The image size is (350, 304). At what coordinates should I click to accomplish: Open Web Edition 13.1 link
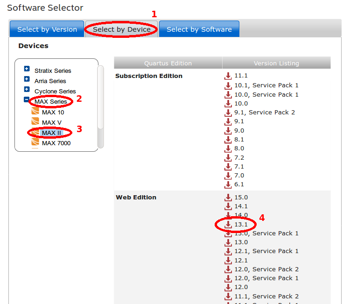[241, 224]
